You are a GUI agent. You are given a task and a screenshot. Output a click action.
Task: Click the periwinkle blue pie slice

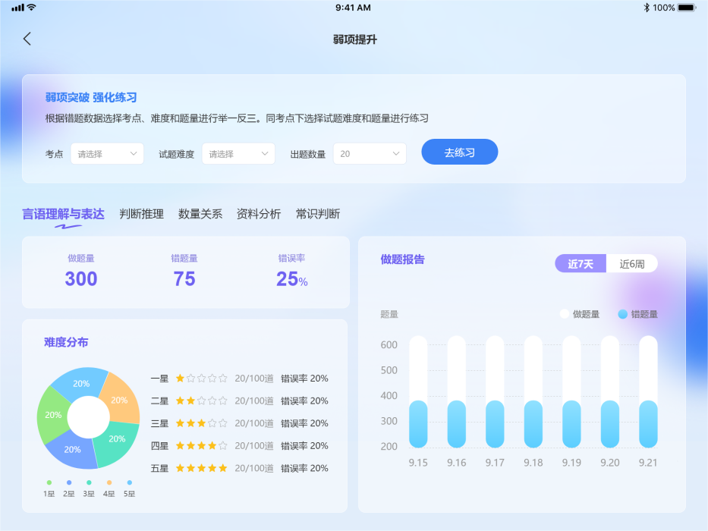pyautogui.click(x=72, y=450)
